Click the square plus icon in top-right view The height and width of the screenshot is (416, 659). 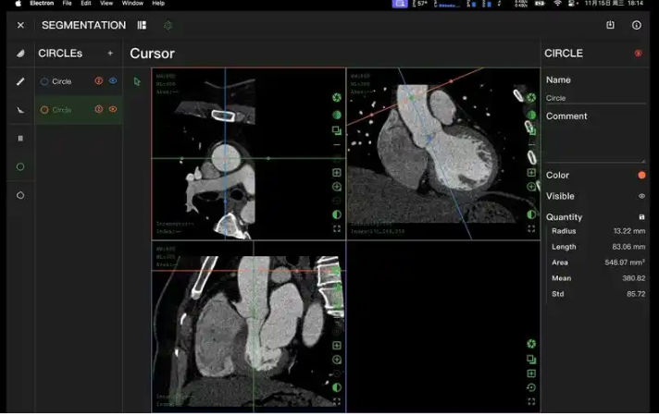click(x=531, y=173)
